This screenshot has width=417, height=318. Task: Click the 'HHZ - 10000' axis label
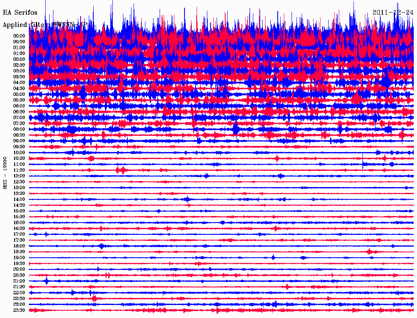pyautogui.click(x=5, y=173)
